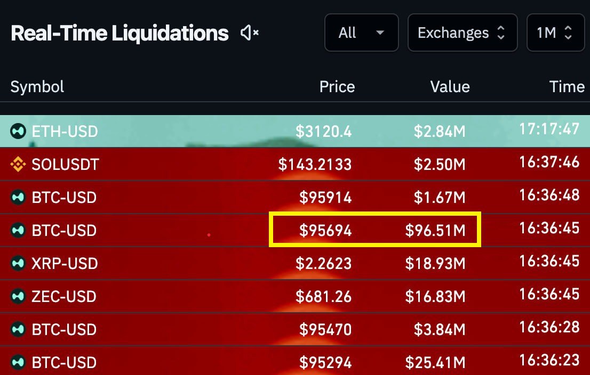Click the icon beside BTC-USD at 16:36:45
Image resolution: width=590 pixels, height=375 pixels.
[x=18, y=231]
